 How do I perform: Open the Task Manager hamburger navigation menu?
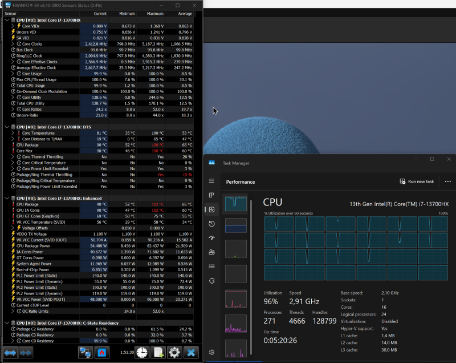click(211, 181)
